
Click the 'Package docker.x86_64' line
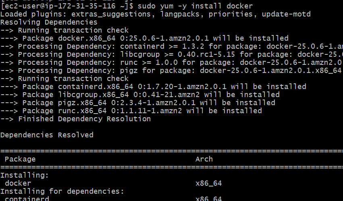144,38
